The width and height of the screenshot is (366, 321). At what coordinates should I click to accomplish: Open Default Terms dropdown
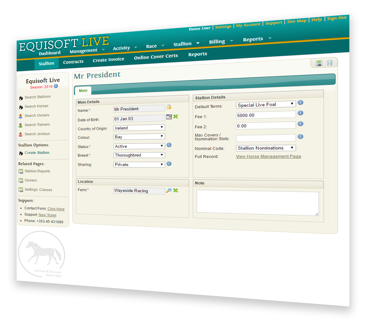(x=266, y=104)
